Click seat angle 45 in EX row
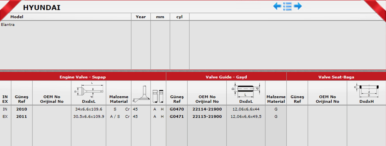386x146 pixels. click(x=135, y=116)
